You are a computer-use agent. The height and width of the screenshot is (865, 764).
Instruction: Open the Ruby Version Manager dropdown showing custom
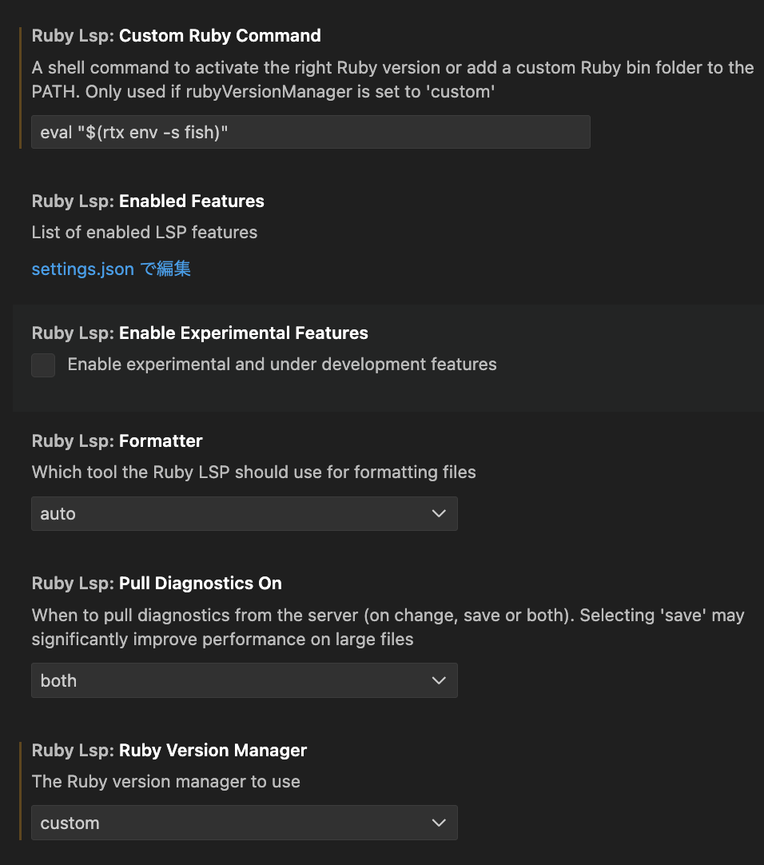pos(245,823)
